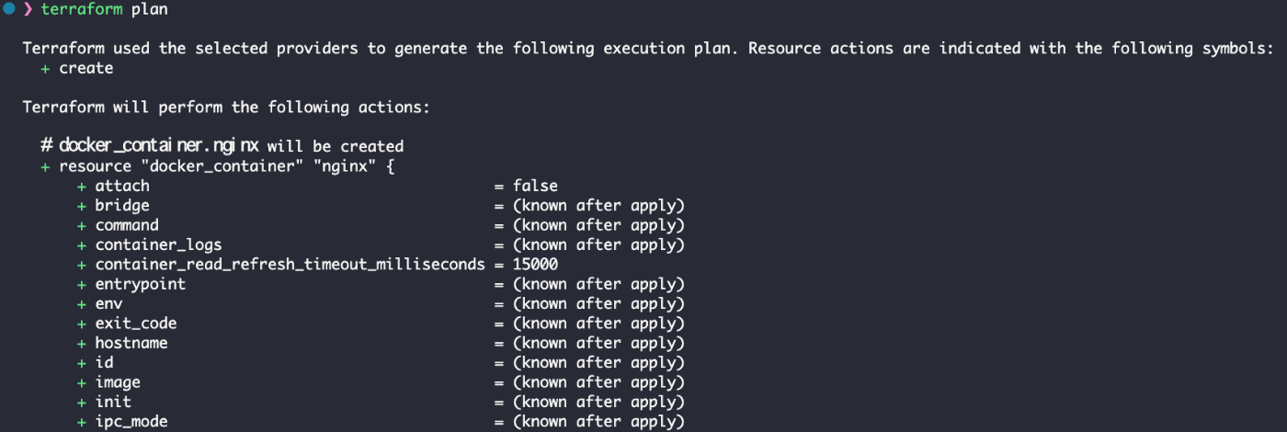Click the '15000' timeout value
The image size is (1287, 432).
click(535, 265)
